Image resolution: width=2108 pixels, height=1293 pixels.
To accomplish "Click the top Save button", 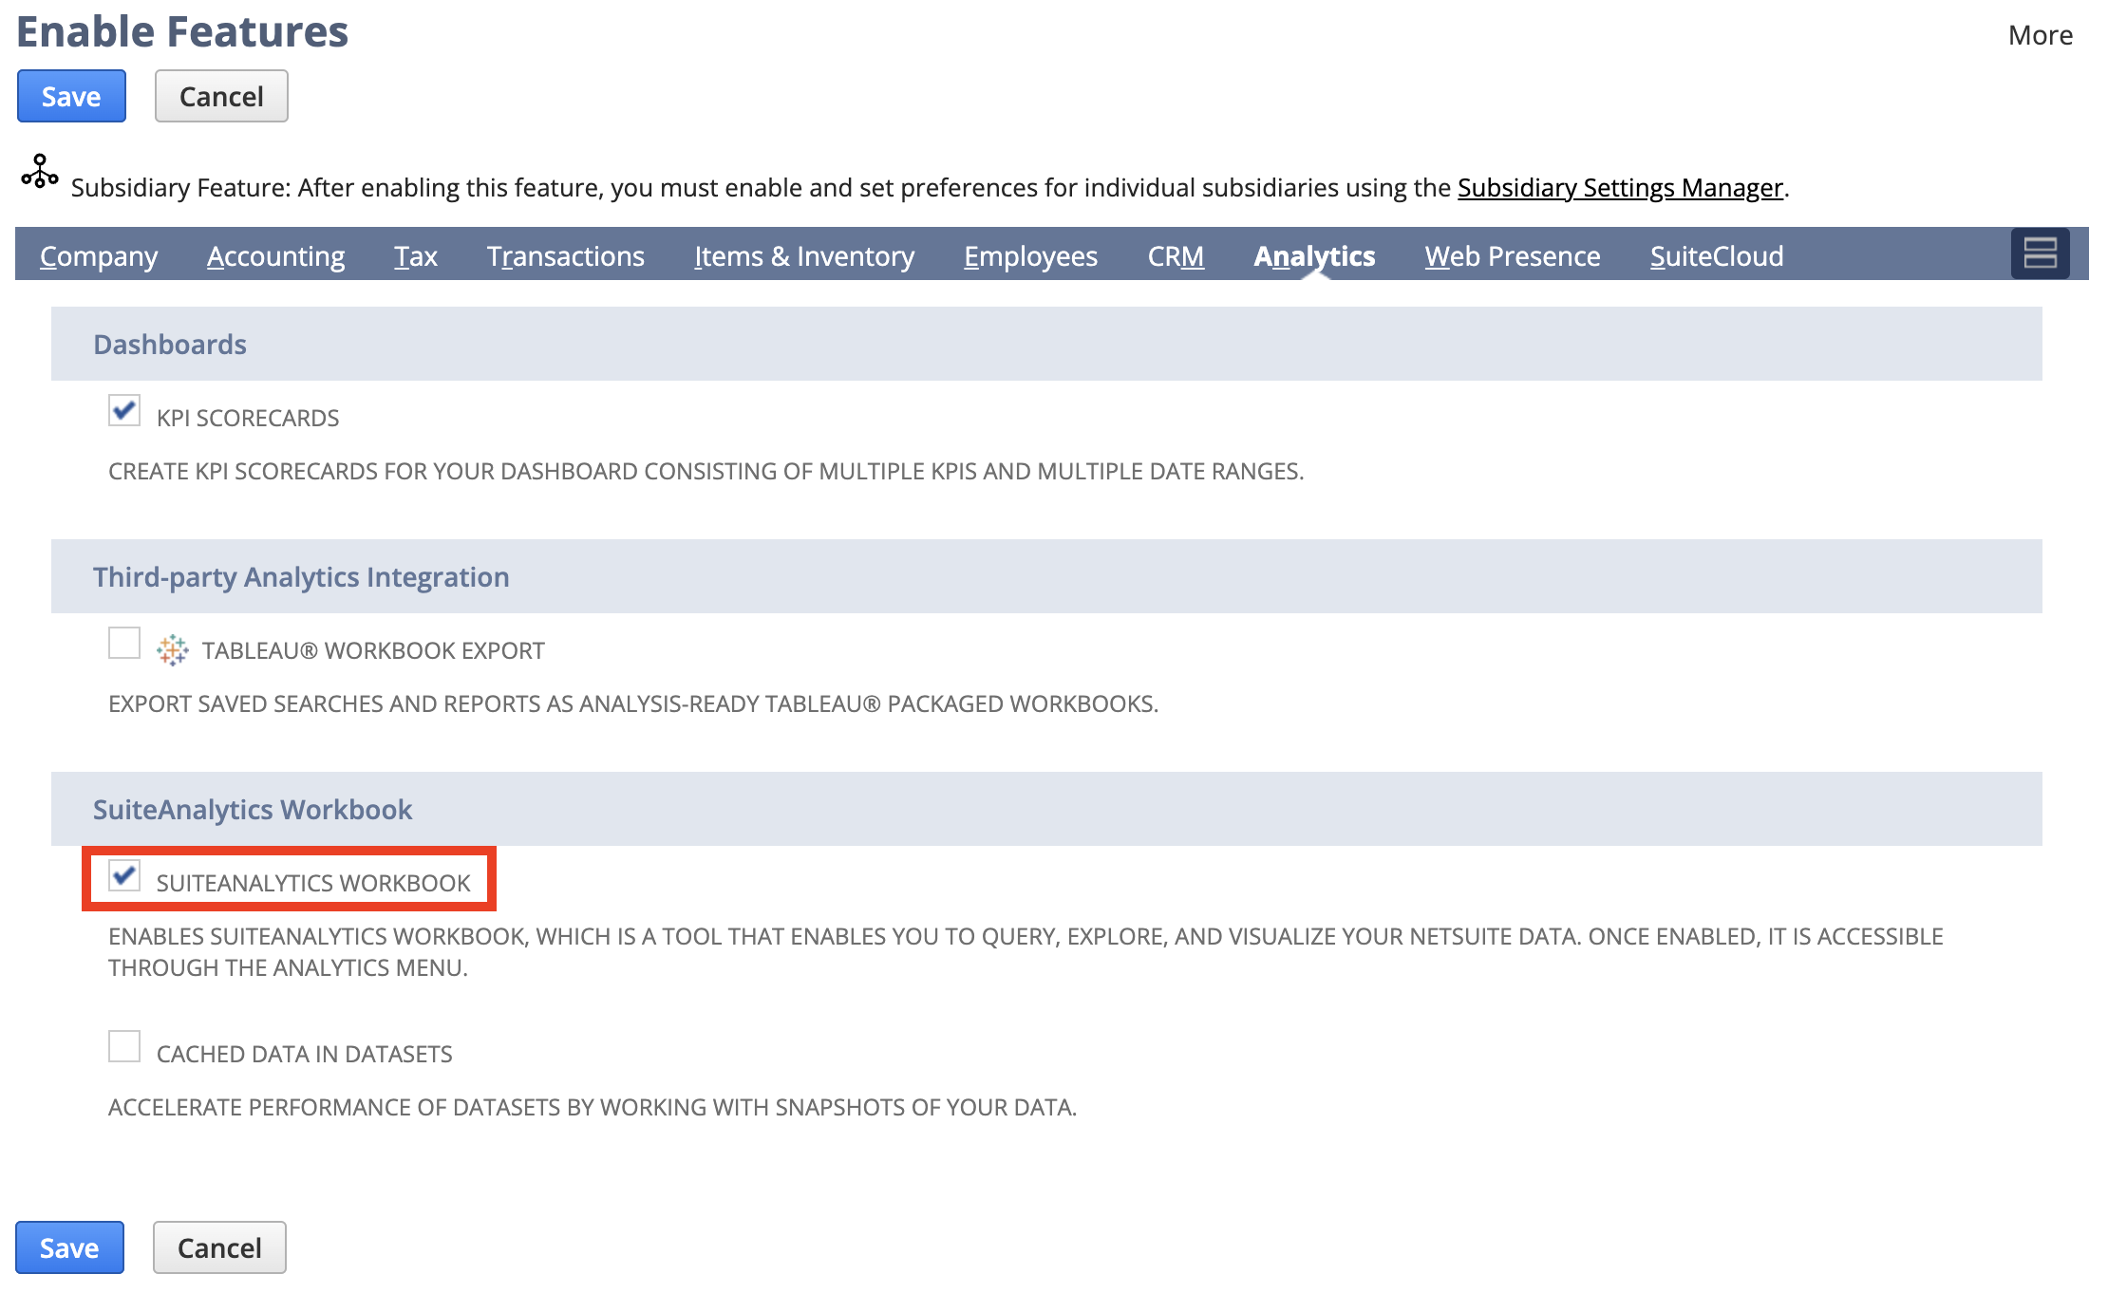I will tap(71, 97).
